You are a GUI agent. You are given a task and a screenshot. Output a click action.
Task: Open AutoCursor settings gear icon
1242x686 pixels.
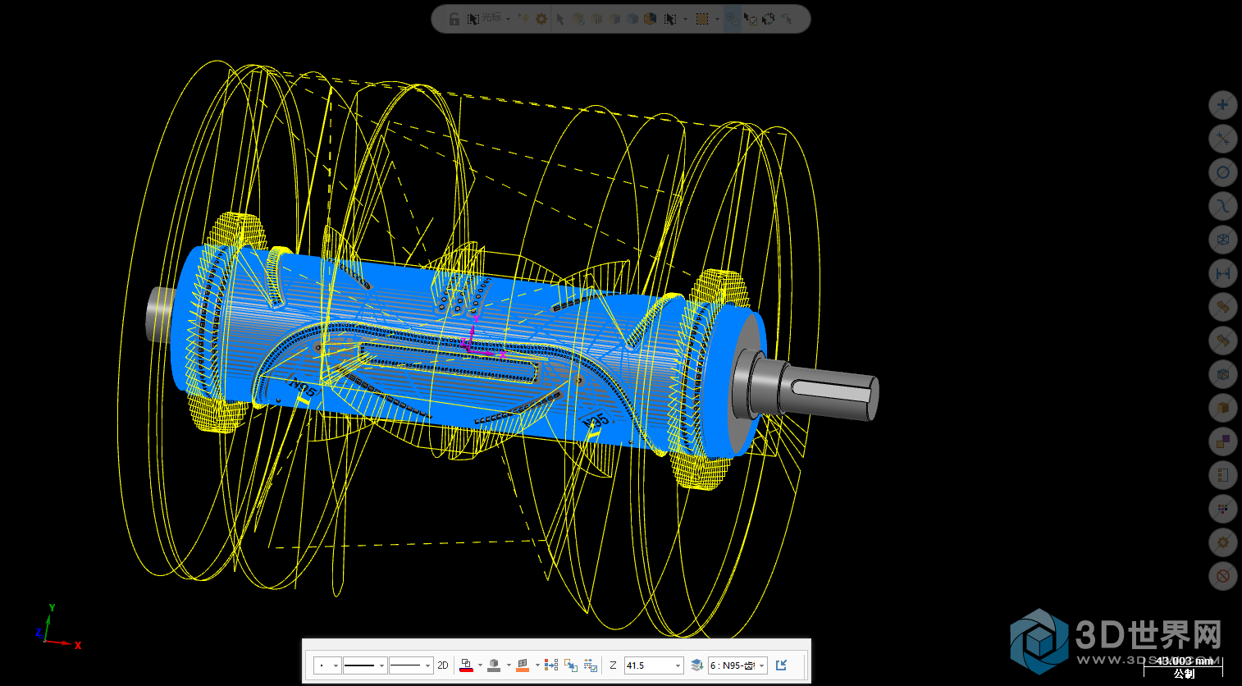coord(541,19)
